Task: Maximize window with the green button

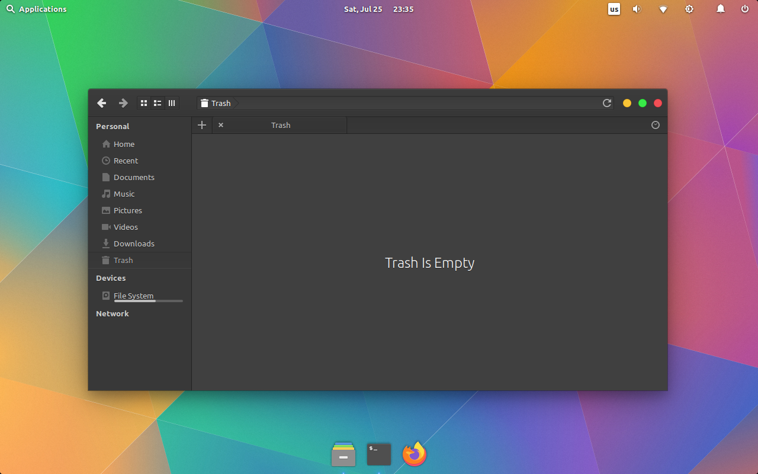Action: click(x=643, y=103)
